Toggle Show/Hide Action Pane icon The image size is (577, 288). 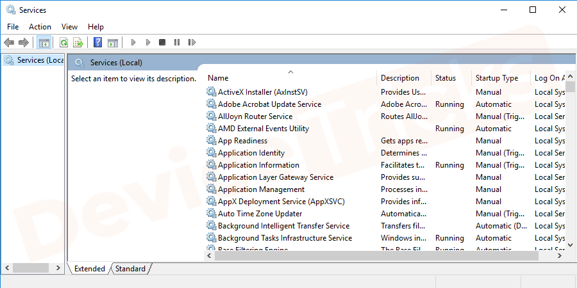(x=113, y=43)
